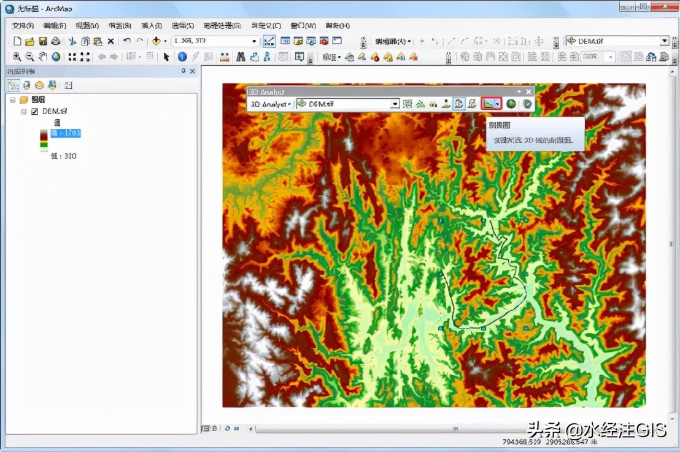Screen dimensions: 680x452
Task: Open the Measure ruler tool
Action: (224, 57)
